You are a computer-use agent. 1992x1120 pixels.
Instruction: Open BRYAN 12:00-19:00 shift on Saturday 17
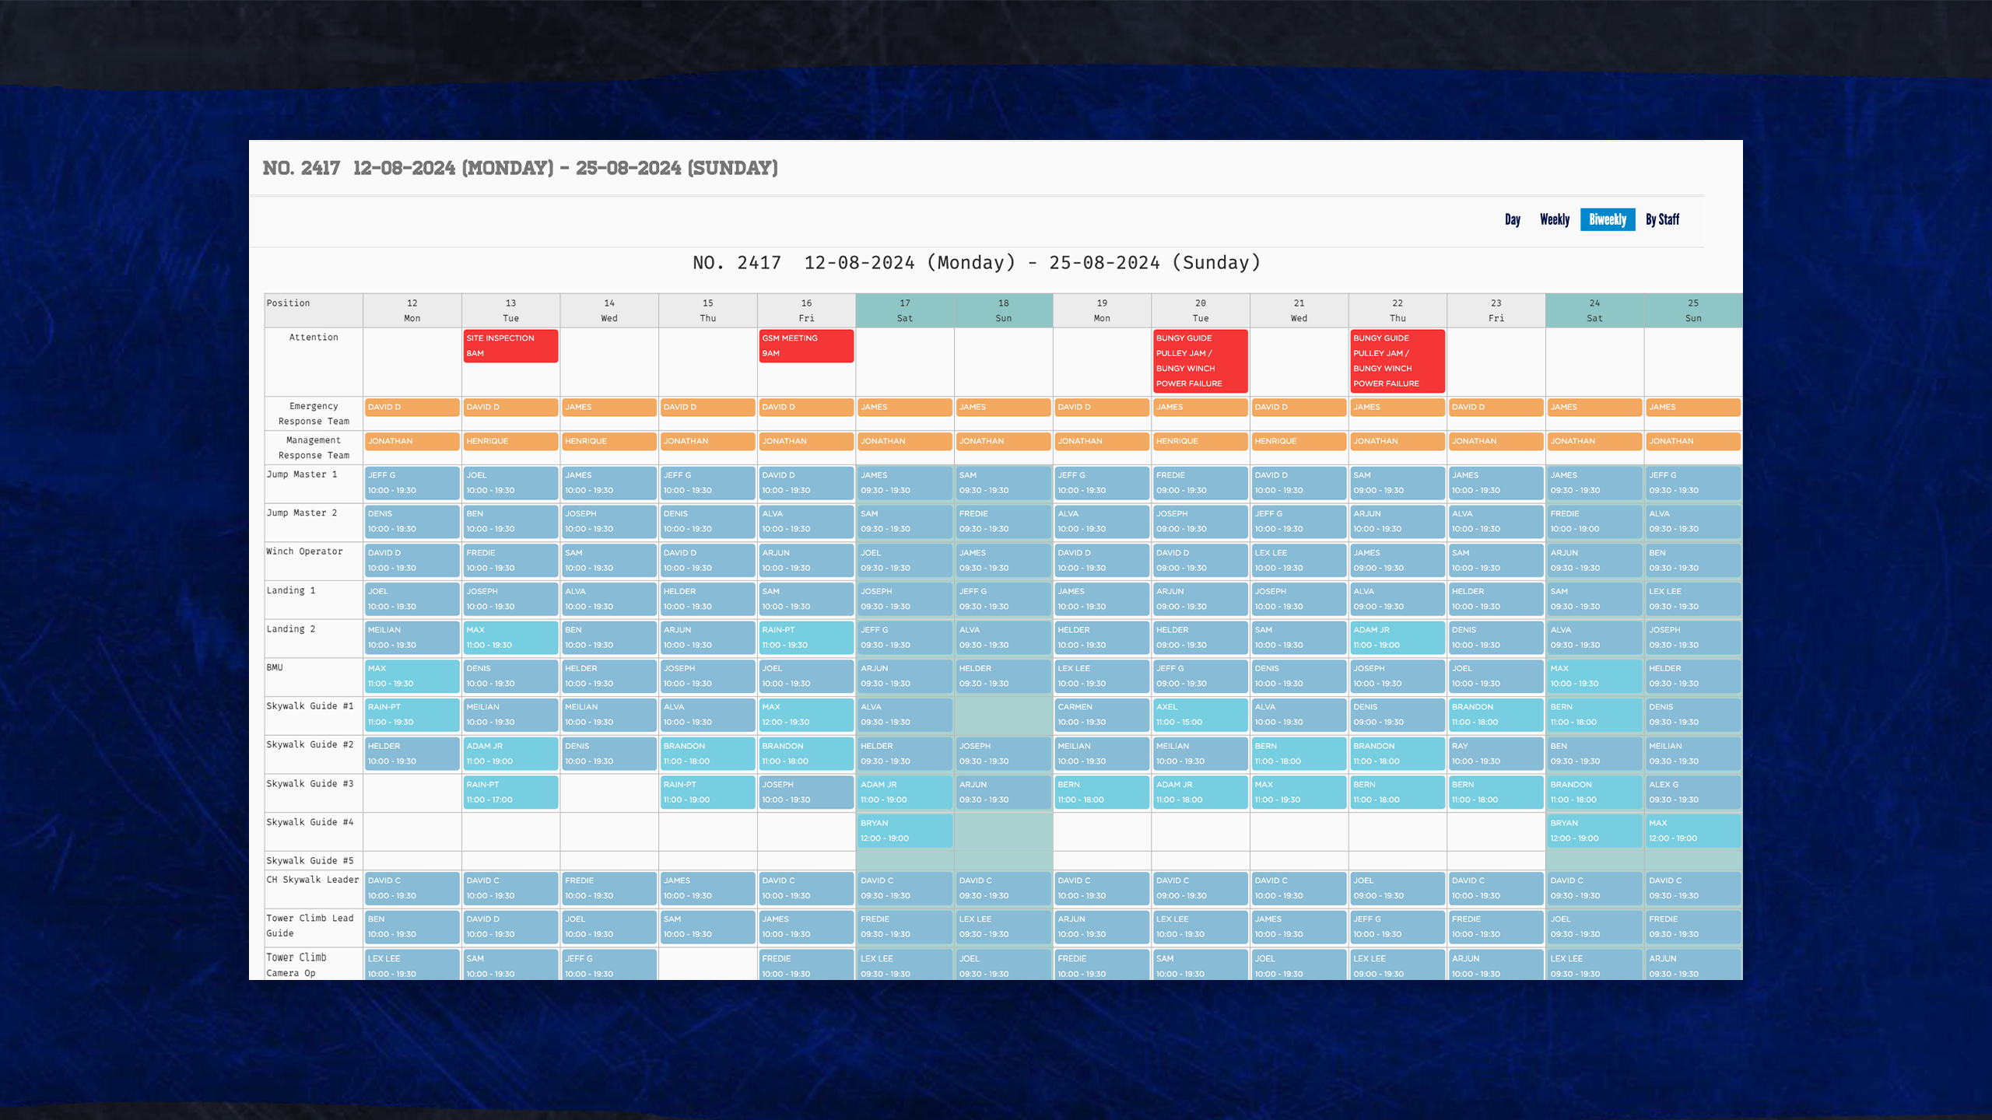904,830
